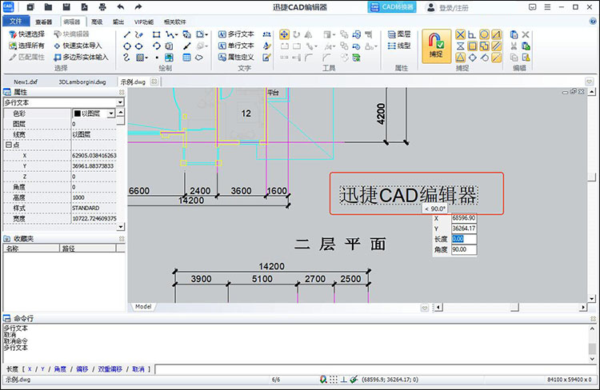
Task: Switch to the New1.dxf document tab
Action: coord(26,82)
